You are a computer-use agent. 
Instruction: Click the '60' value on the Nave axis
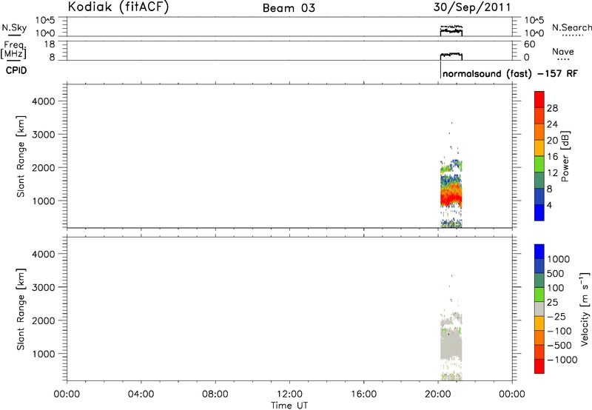tap(529, 44)
